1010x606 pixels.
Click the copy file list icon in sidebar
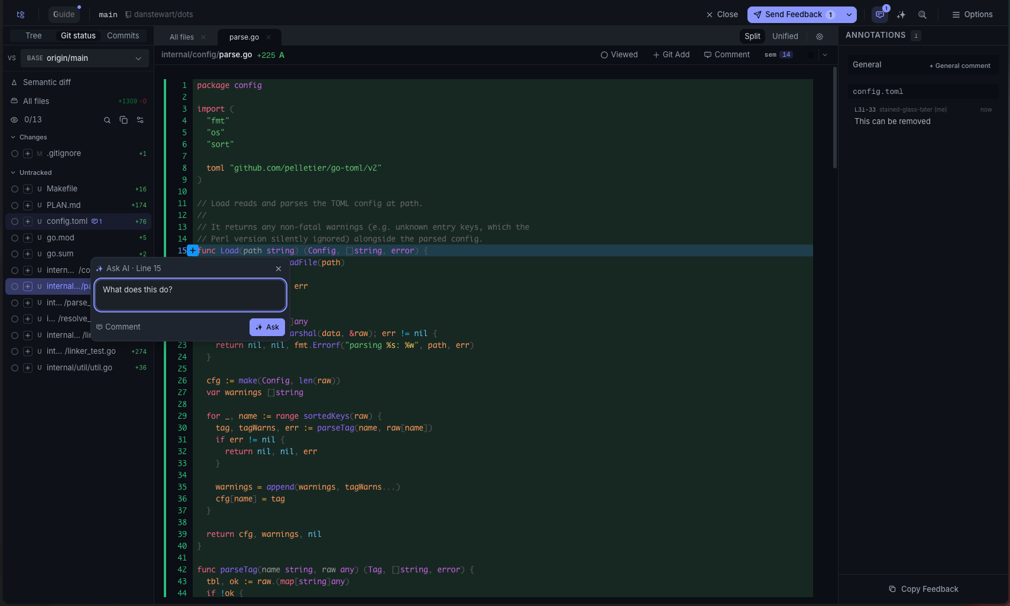point(124,120)
